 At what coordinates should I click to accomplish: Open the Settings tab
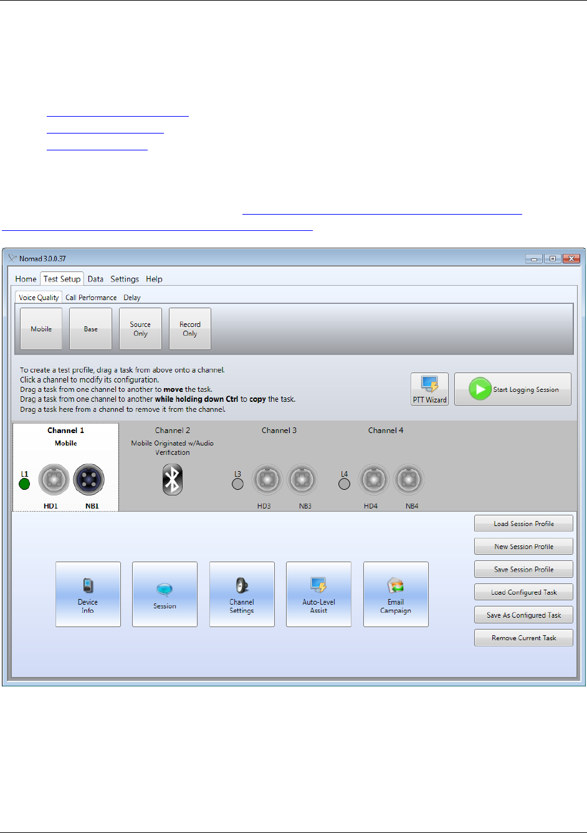[x=125, y=279]
